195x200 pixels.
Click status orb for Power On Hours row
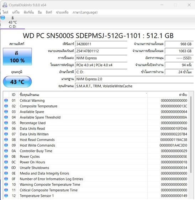[6, 162]
